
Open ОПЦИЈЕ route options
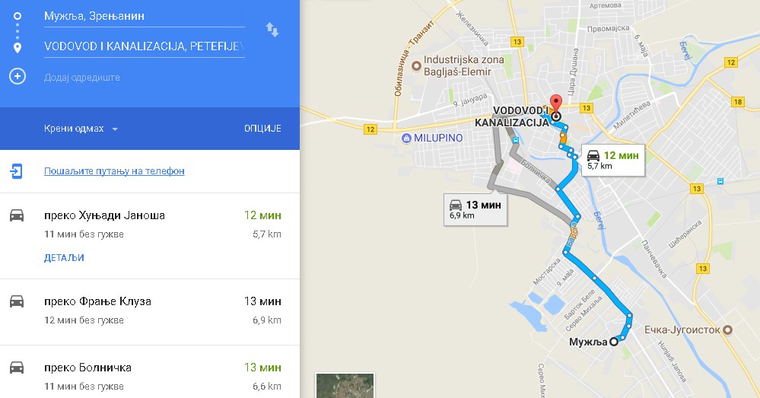[262, 129]
